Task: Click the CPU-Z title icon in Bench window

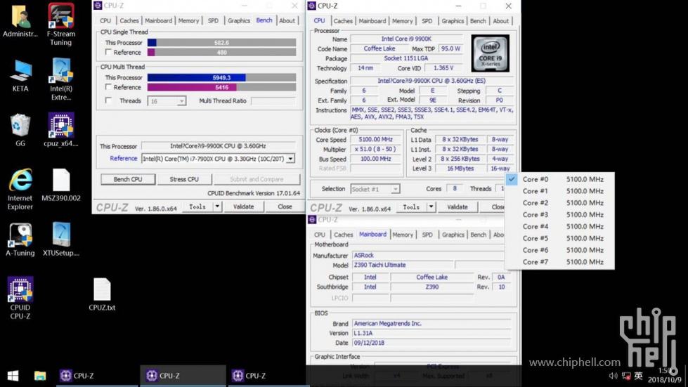Action: (98, 5)
